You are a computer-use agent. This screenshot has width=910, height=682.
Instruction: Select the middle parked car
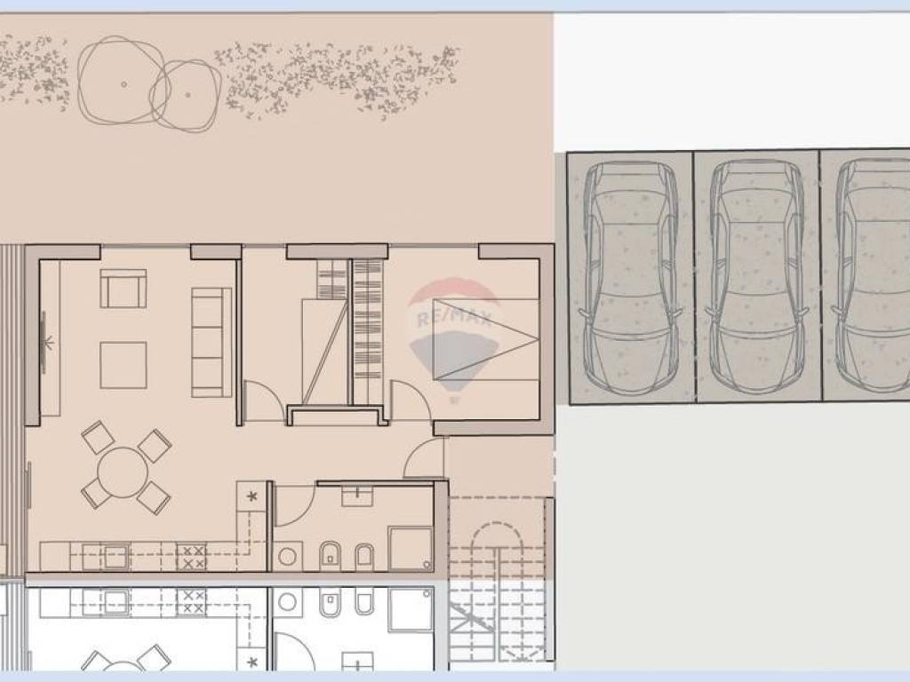point(757,277)
